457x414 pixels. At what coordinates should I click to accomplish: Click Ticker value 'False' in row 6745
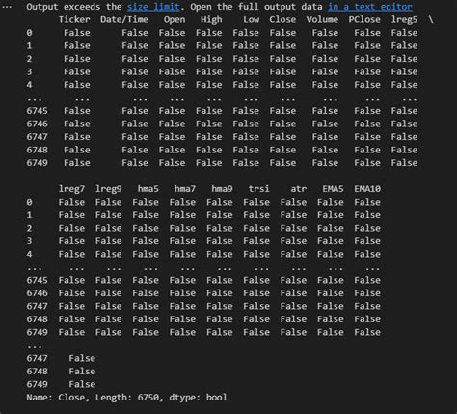[x=77, y=111]
